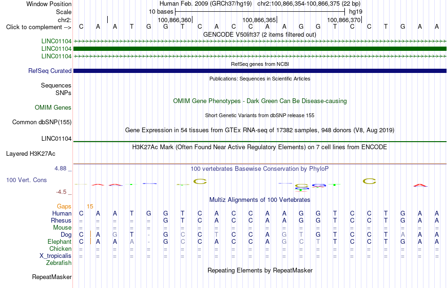Open "Multiz Alignments of 100 Vertebrates" title
447x288 pixels.
pyautogui.click(x=260, y=200)
